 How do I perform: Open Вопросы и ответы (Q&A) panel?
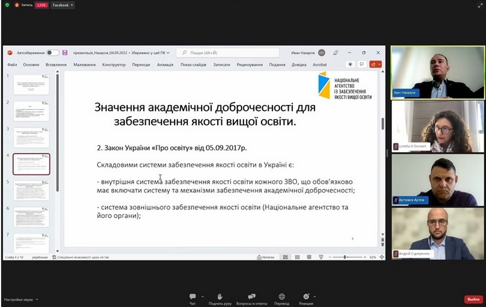coord(252,297)
